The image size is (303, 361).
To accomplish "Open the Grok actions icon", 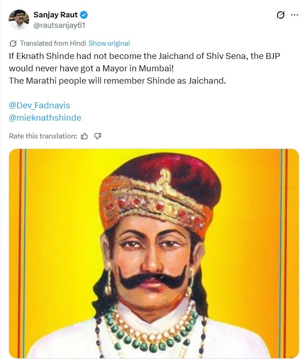I will [x=281, y=15].
